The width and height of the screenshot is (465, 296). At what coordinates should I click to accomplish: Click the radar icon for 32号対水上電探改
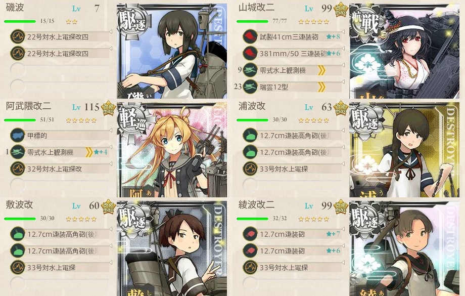[x=18, y=169]
